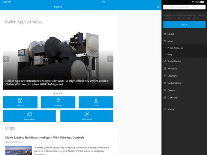This screenshot has width=207, height=155.
Task: Open the blog post city thumbnail
Action: [19, 150]
